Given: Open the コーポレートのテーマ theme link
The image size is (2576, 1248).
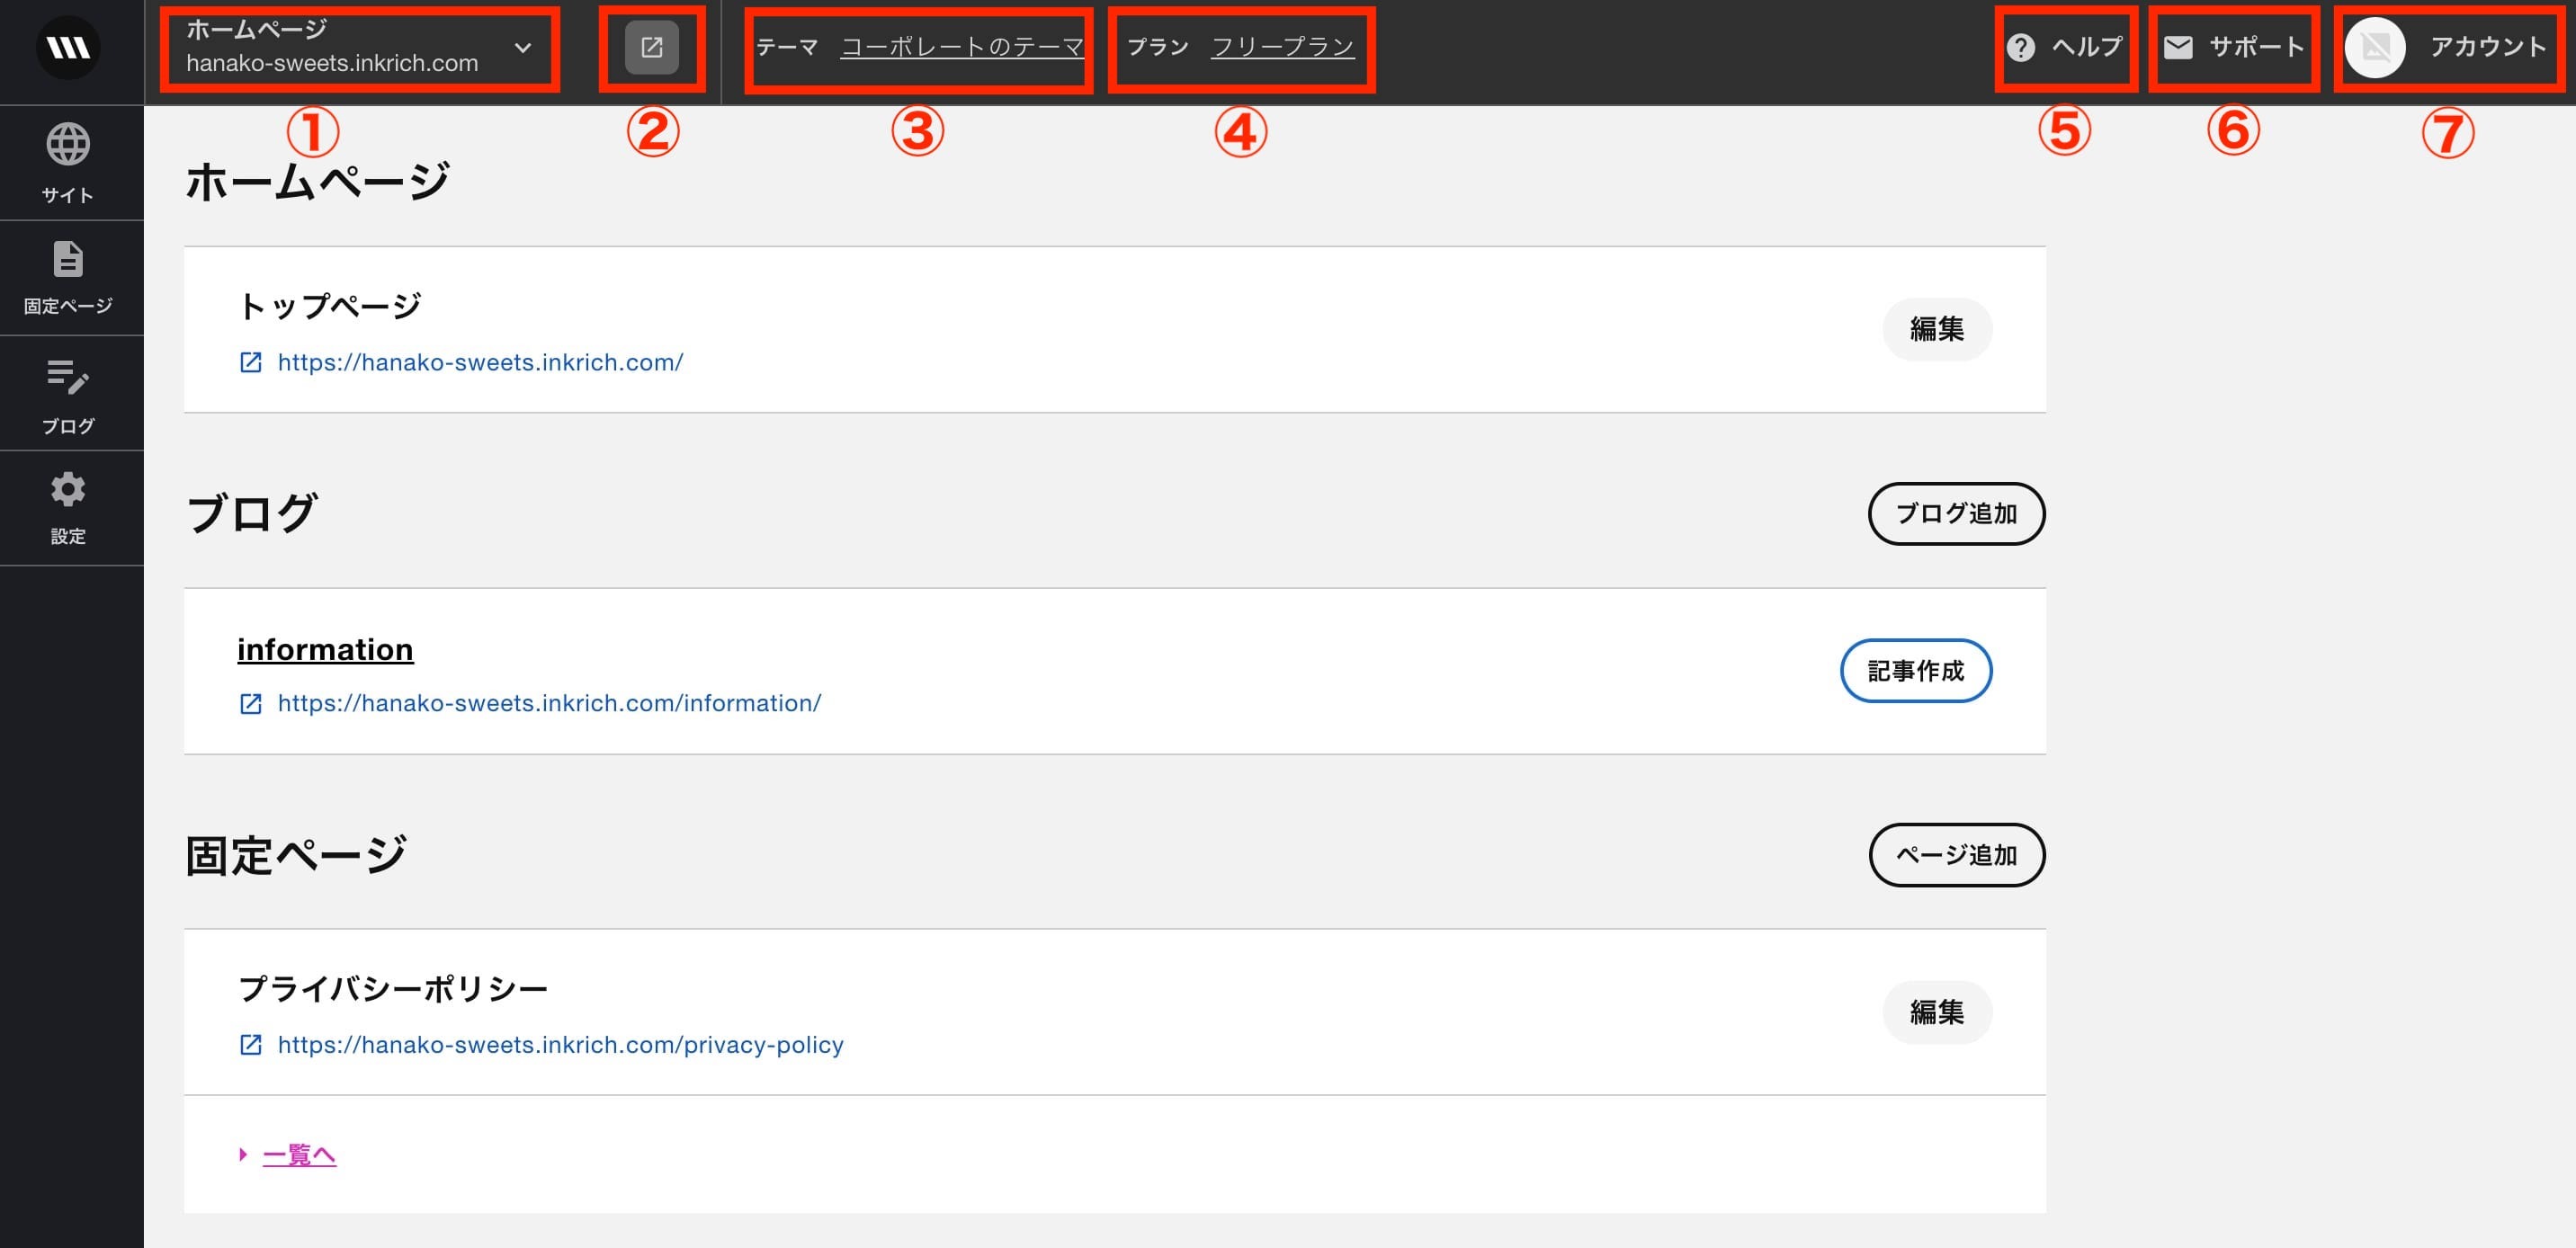Looking at the screenshot, I should point(962,46).
